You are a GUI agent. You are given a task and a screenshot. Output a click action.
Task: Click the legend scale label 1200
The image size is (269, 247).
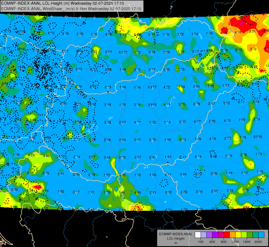tap(235, 242)
